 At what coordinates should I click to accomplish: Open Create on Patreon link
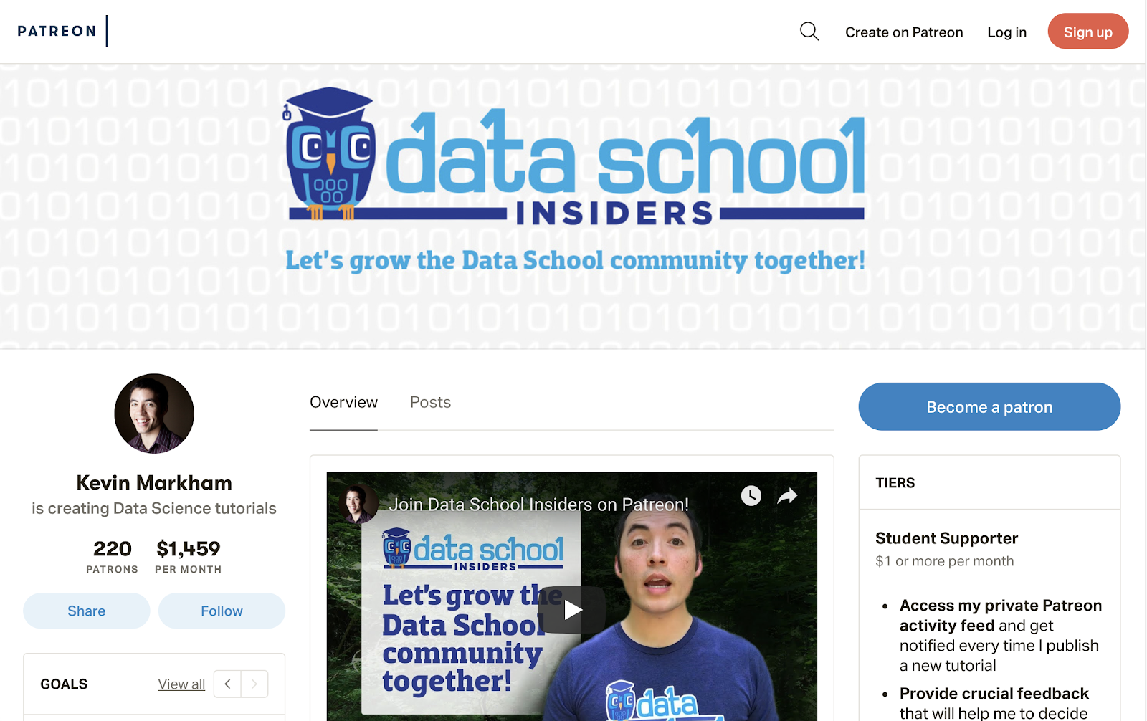904,32
